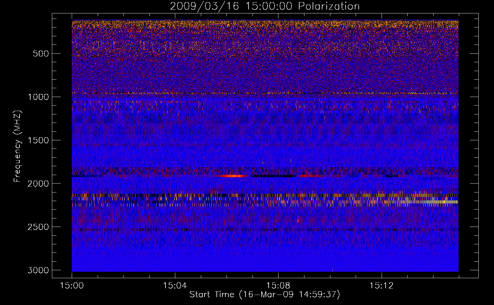Click the 2000 frequency tick label

(x=38, y=184)
